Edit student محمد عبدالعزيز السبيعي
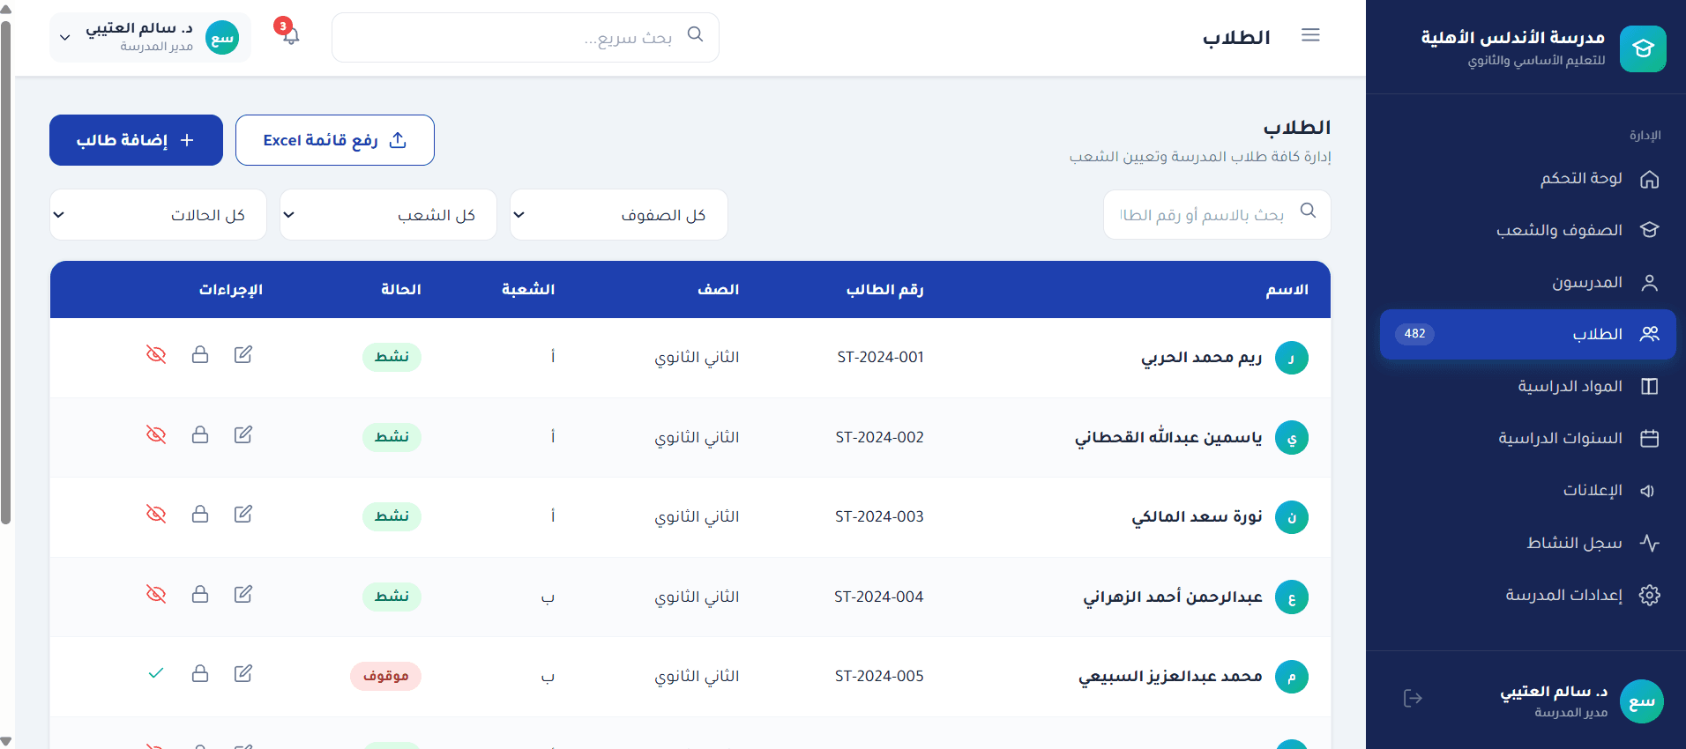The width and height of the screenshot is (1686, 749). (243, 673)
